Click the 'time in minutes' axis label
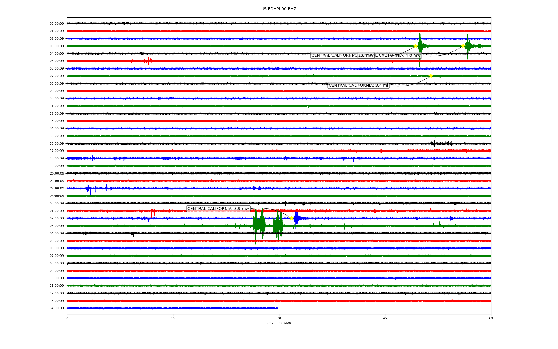The height and width of the screenshot is (349, 558). 279,323
